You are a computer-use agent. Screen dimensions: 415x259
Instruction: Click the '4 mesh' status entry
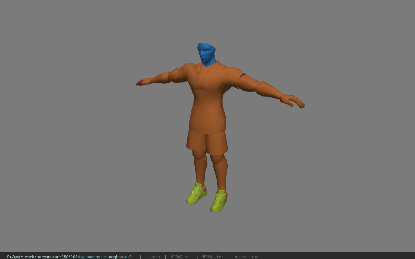tap(153, 257)
